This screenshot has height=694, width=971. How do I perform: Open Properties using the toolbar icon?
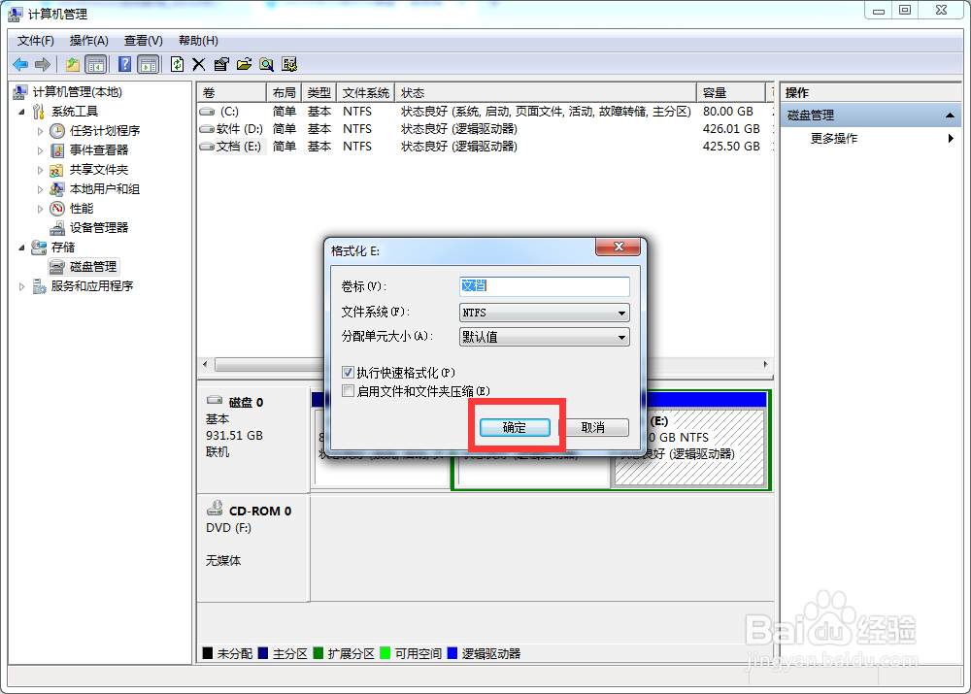coord(220,64)
